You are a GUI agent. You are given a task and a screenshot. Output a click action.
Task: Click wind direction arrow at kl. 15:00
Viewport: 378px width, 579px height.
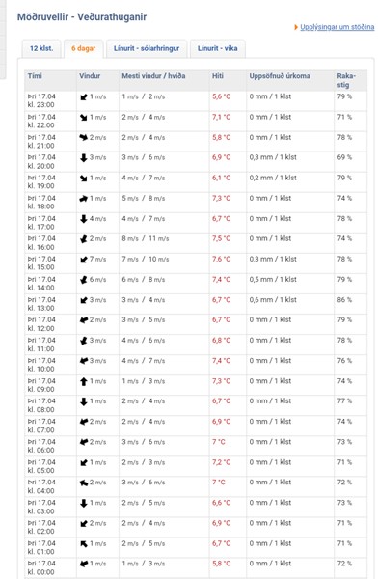84,260
